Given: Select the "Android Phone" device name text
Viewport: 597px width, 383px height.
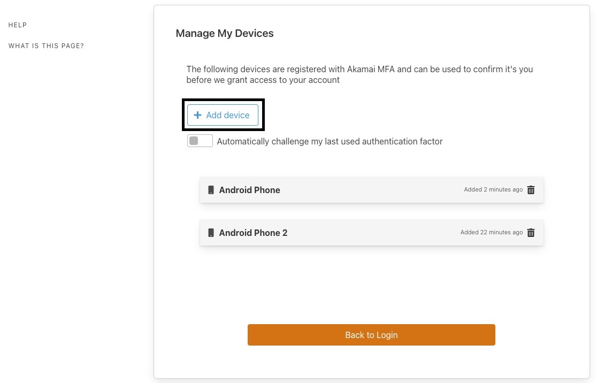Looking at the screenshot, I should 249,190.
